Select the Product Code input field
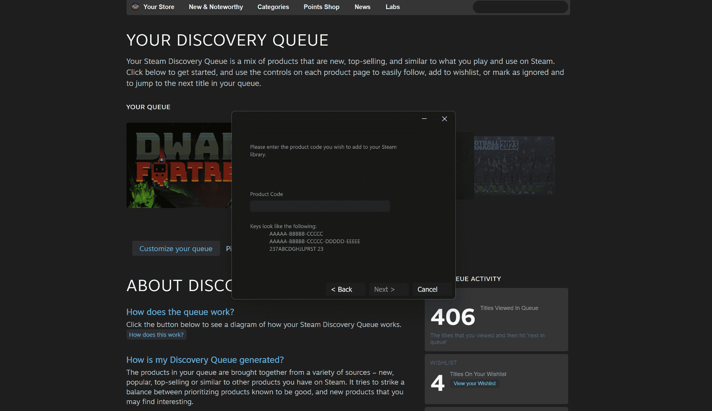 point(320,205)
